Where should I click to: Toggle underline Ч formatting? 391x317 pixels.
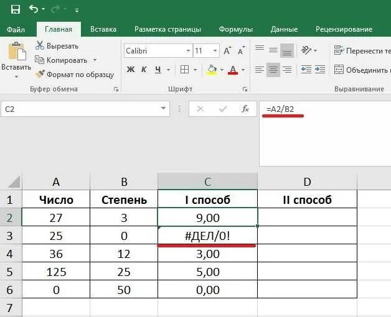(158, 70)
